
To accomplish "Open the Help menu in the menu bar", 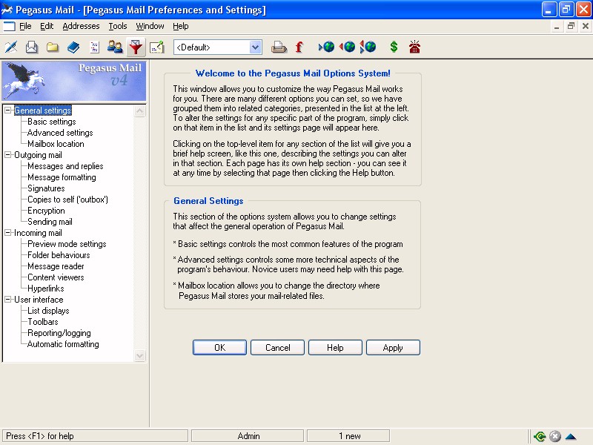I will point(181,26).
